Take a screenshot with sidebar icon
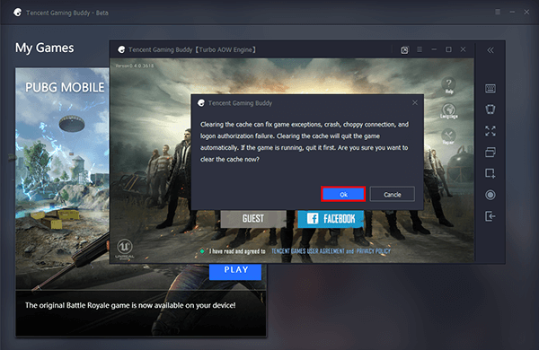539x350 pixels. 490,173
